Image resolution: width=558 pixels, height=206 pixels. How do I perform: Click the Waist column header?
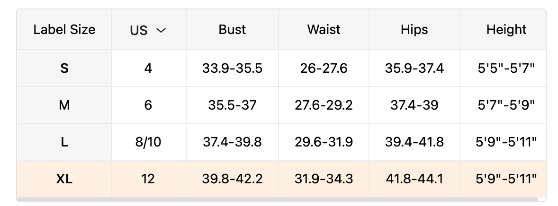coord(324,30)
